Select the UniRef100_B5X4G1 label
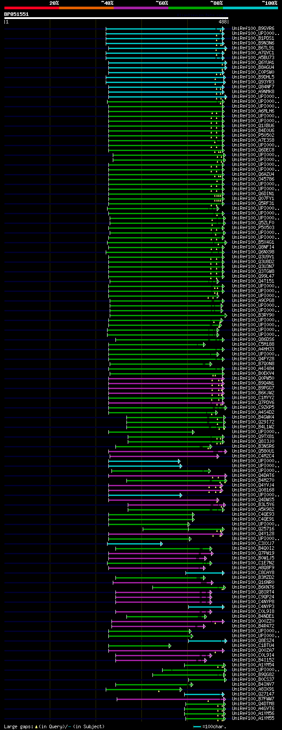Screen dimensions: 282x730 point(253,242)
